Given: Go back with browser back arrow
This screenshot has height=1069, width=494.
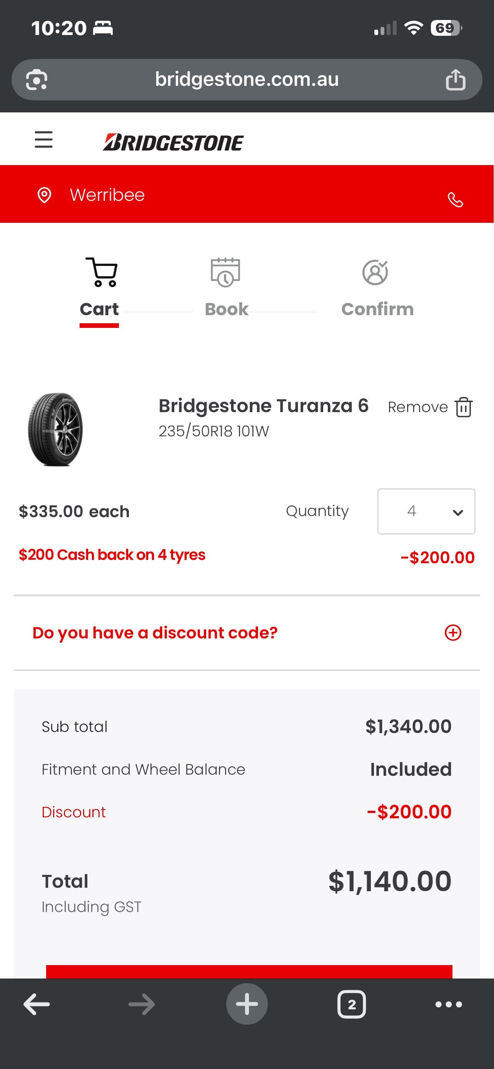Looking at the screenshot, I should point(37,1004).
